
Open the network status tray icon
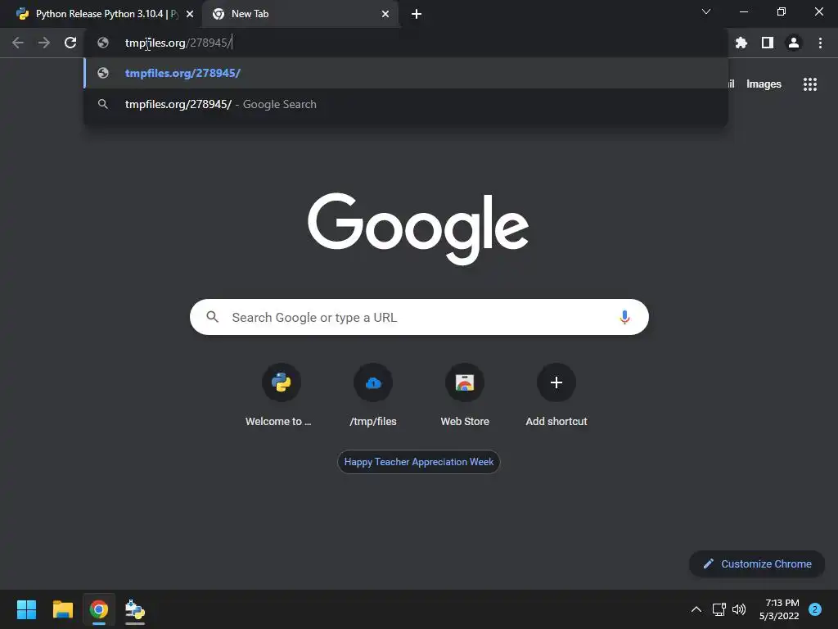(x=719, y=609)
